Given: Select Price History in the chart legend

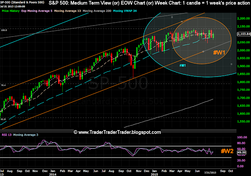Looking at the screenshot, I should pos(11,11).
